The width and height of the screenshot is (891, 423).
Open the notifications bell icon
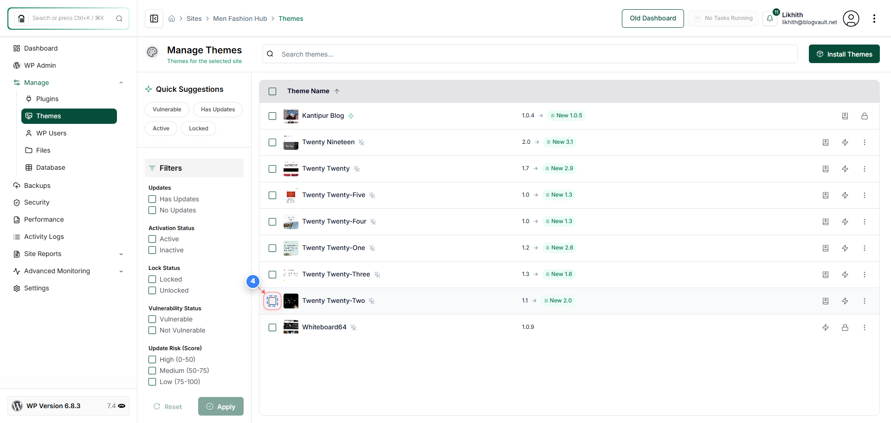click(770, 19)
